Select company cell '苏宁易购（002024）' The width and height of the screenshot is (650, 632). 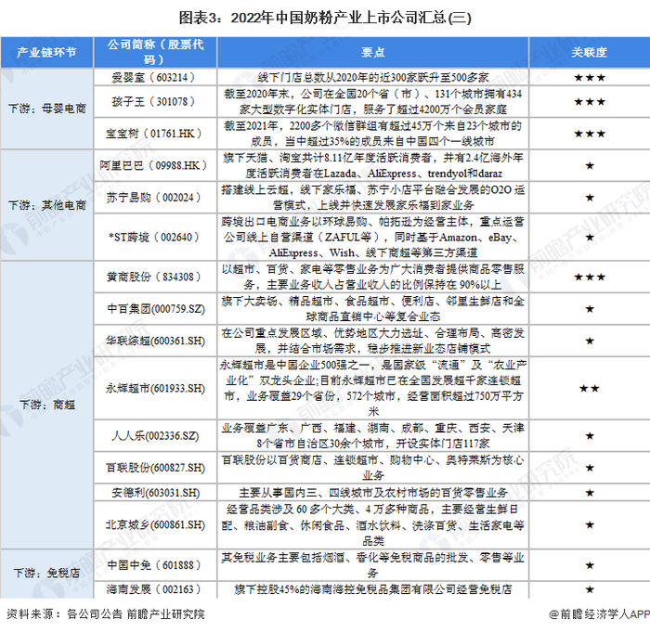[x=155, y=198]
